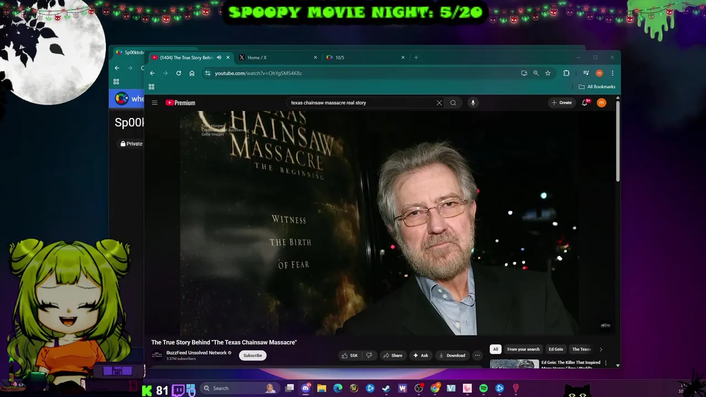Mute the YouTube tab audio
The width and height of the screenshot is (706, 397).
pyautogui.click(x=219, y=57)
